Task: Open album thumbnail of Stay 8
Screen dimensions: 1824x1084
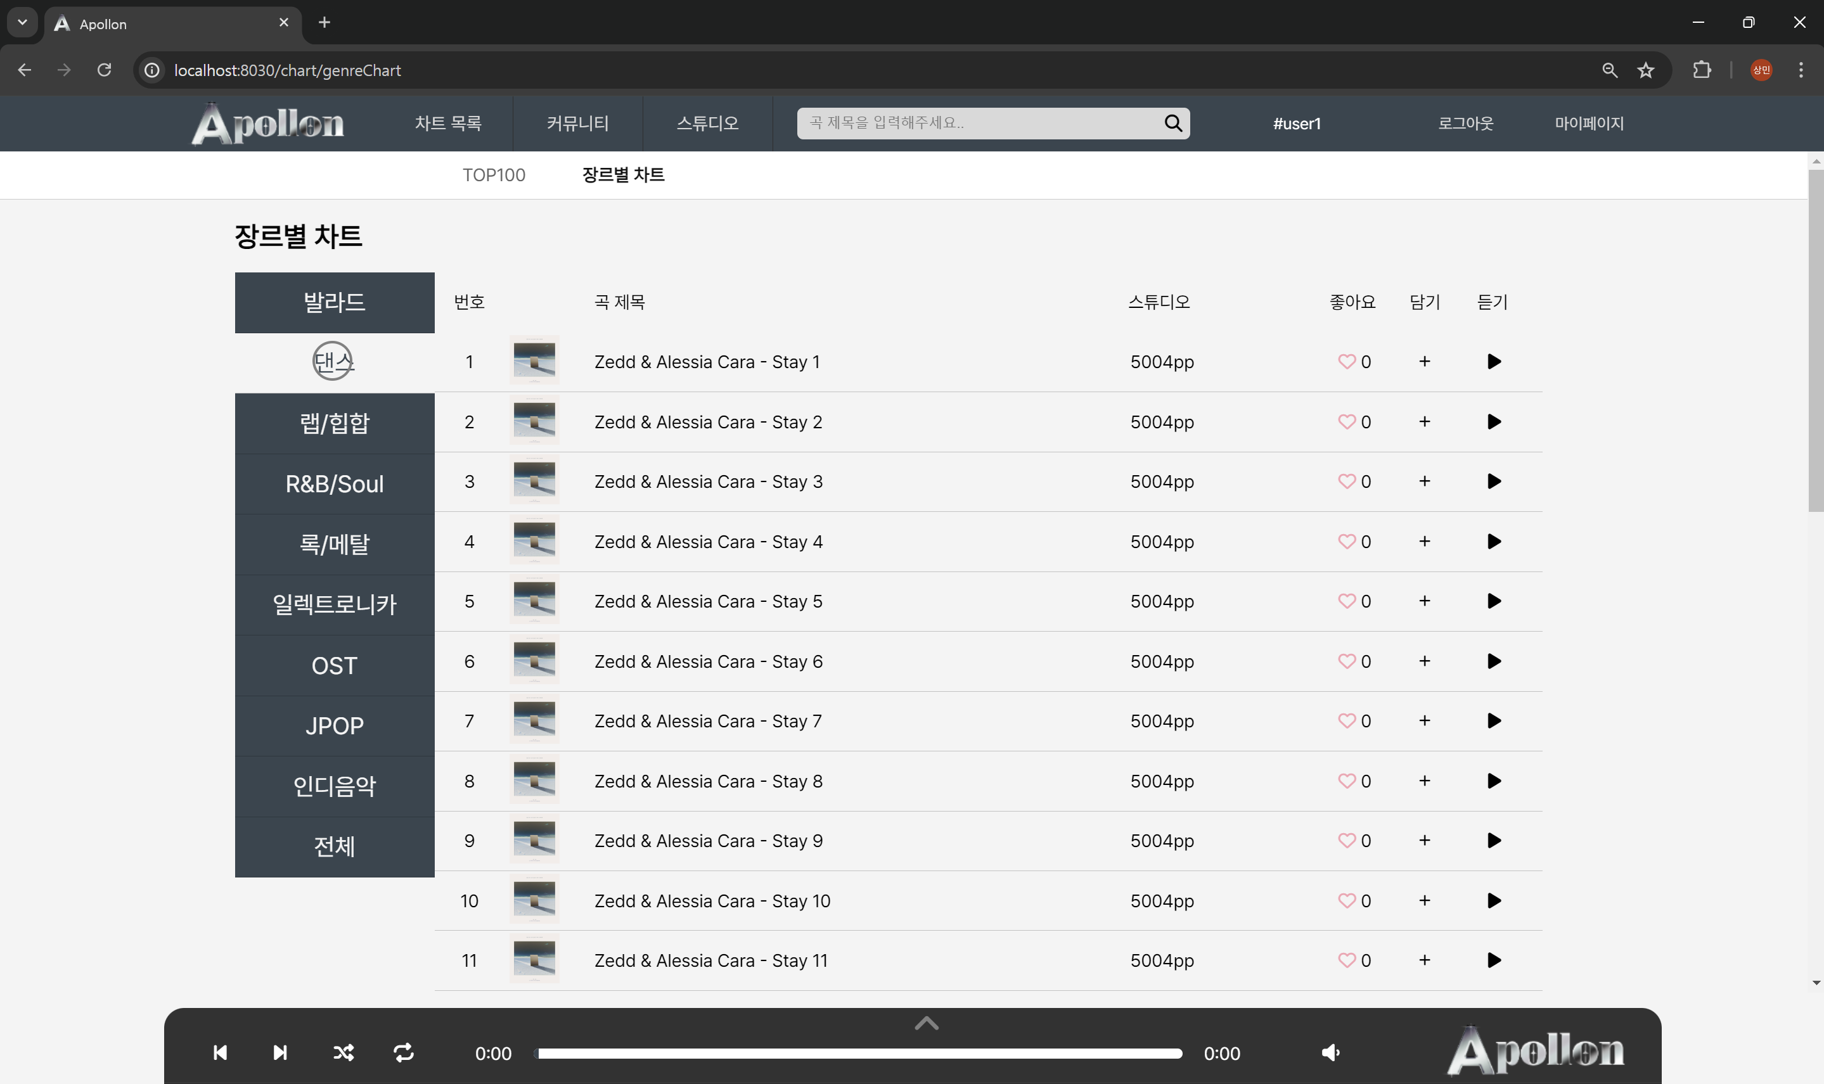Action: (534, 781)
